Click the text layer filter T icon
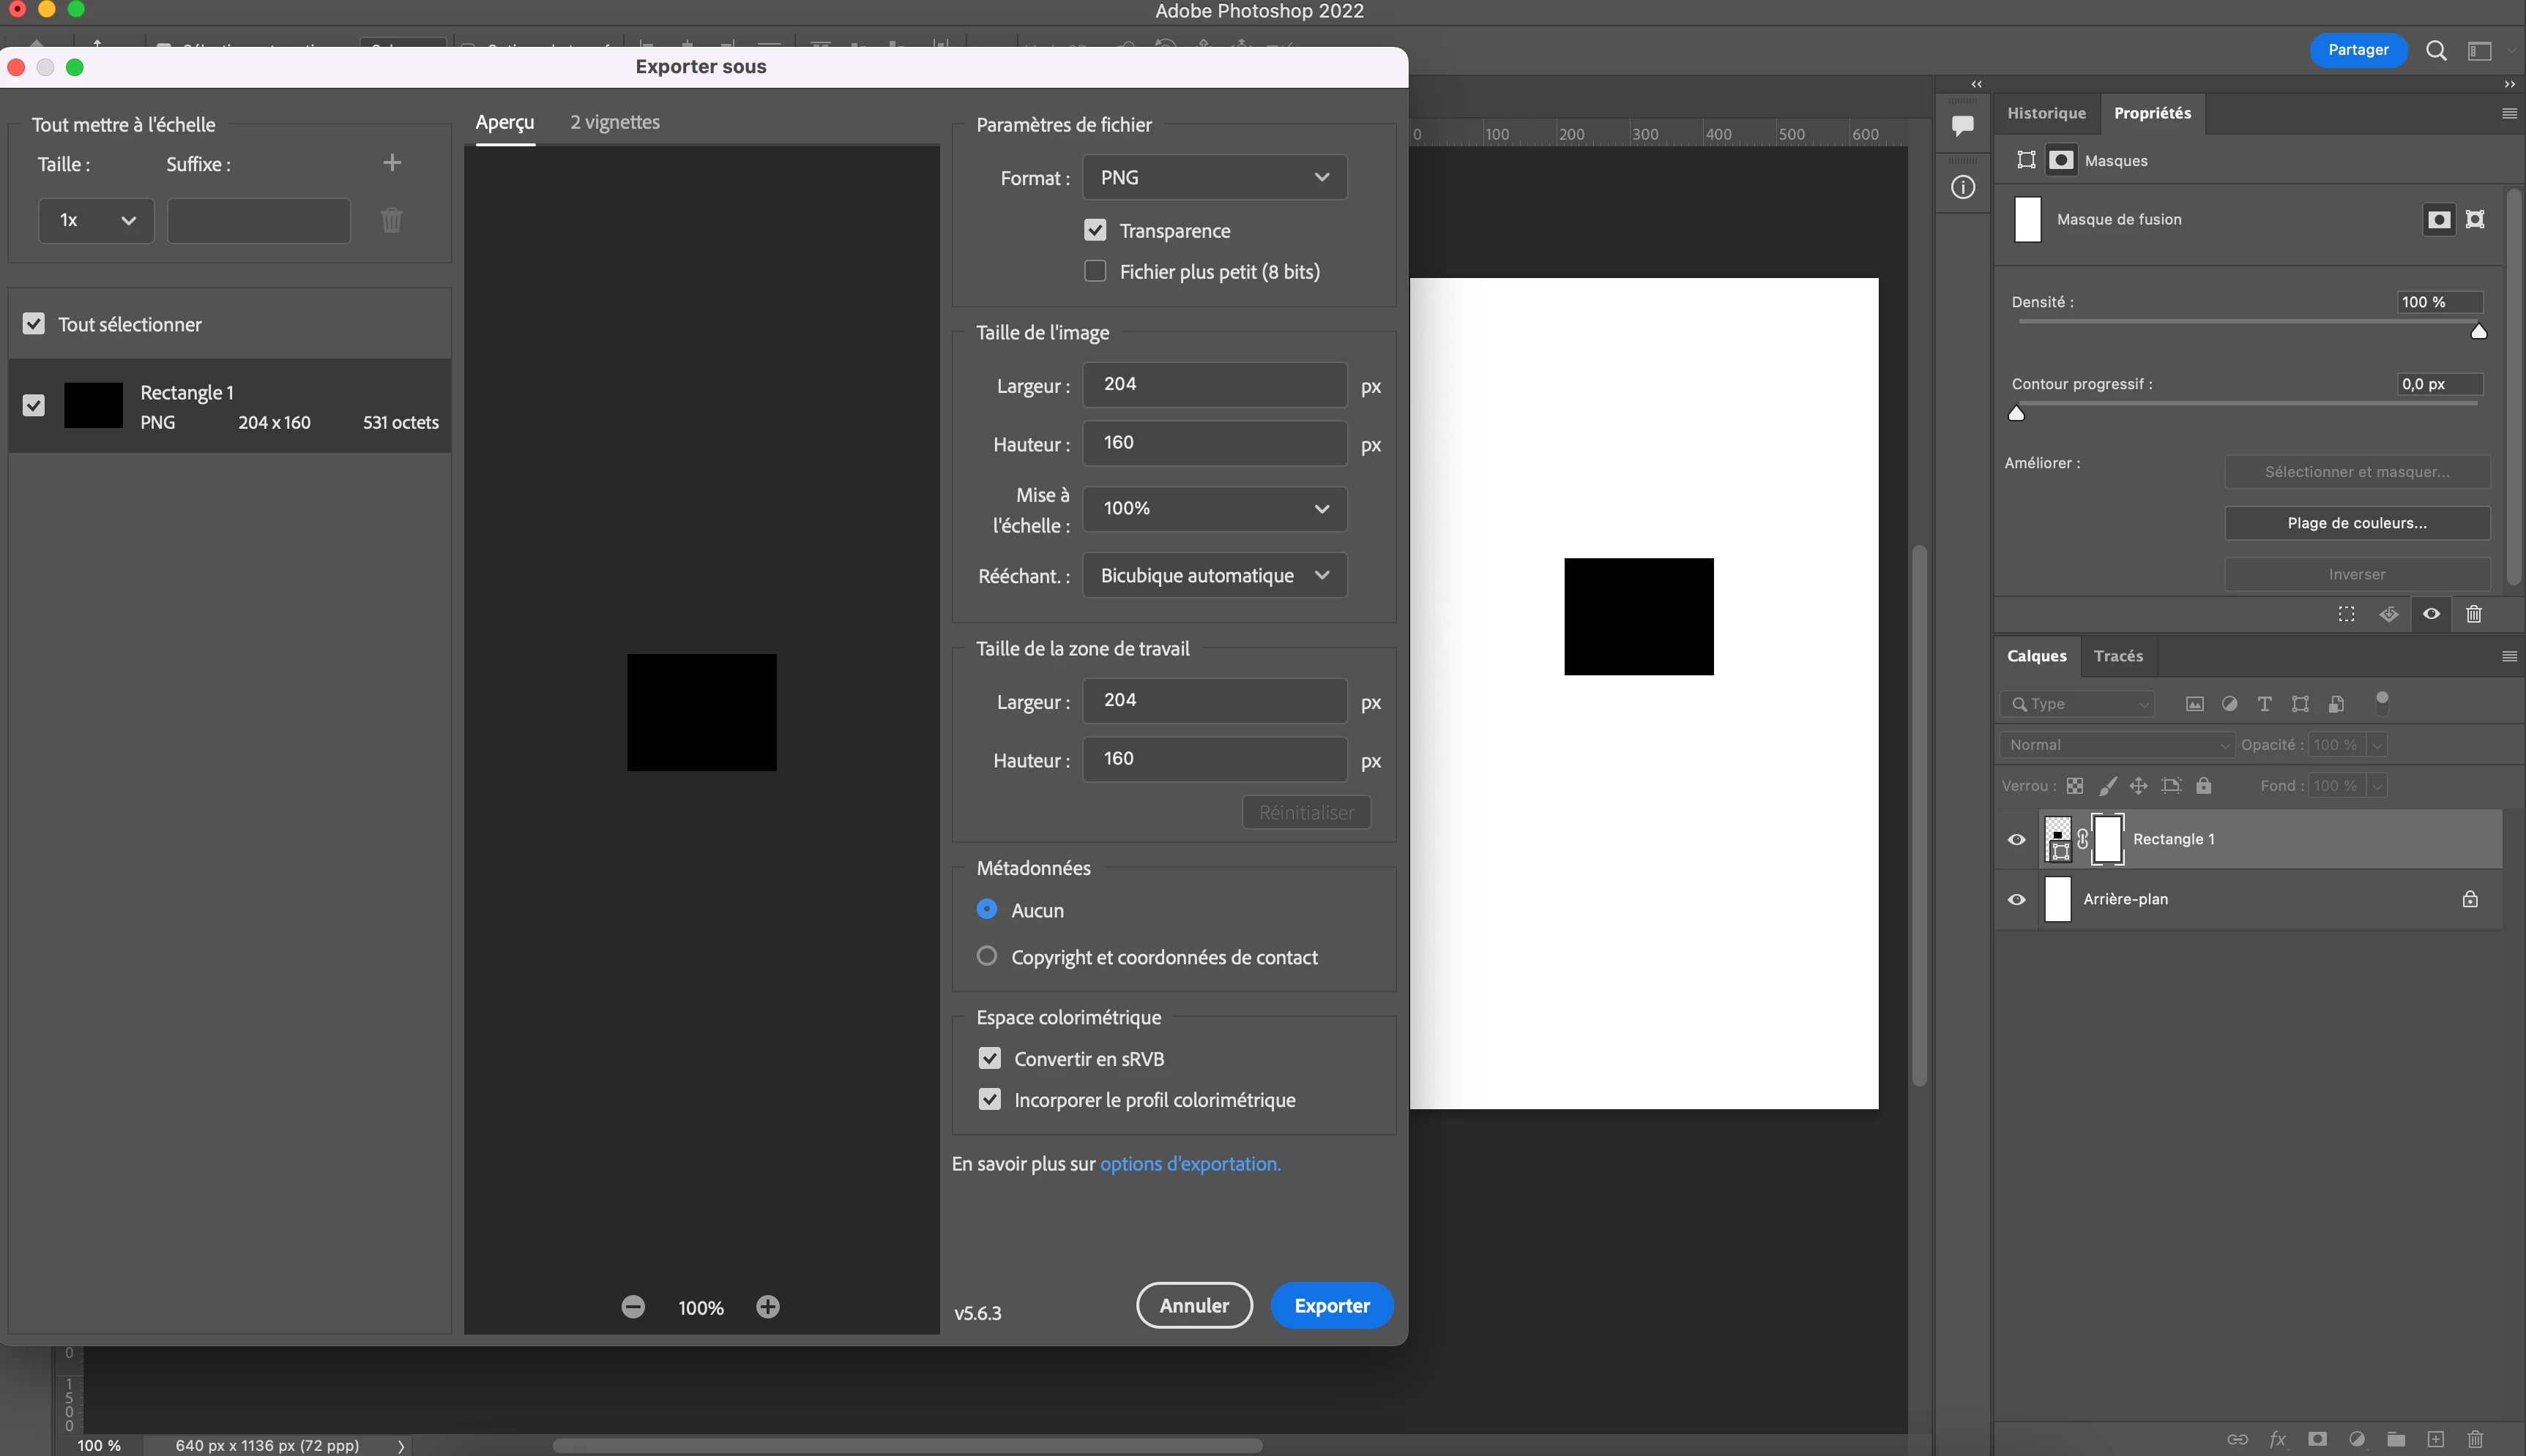This screenshot has height=1456, width=2526. coord(2265,704)
